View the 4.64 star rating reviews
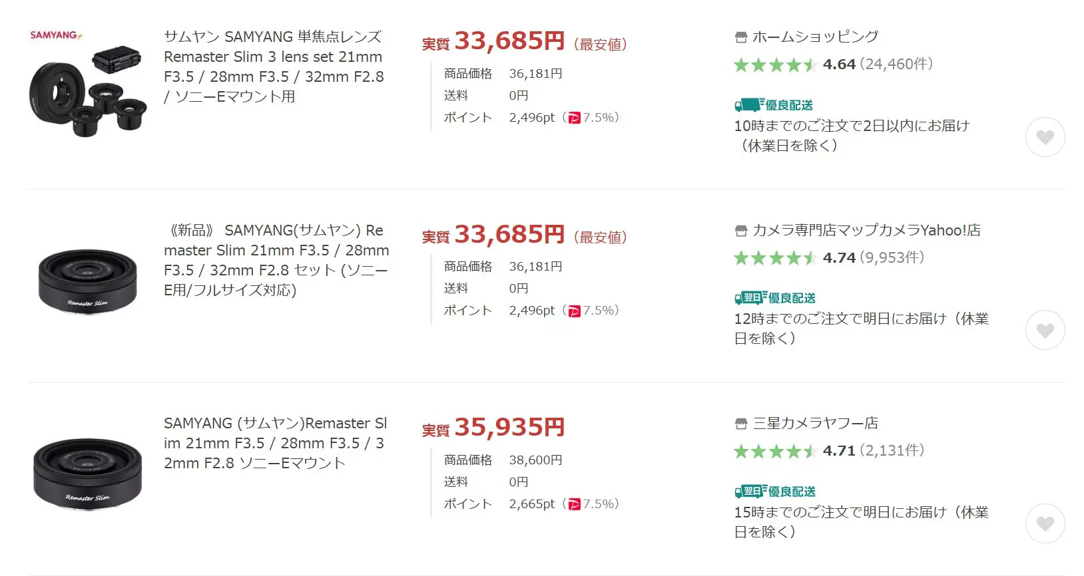 pos(832,65)
